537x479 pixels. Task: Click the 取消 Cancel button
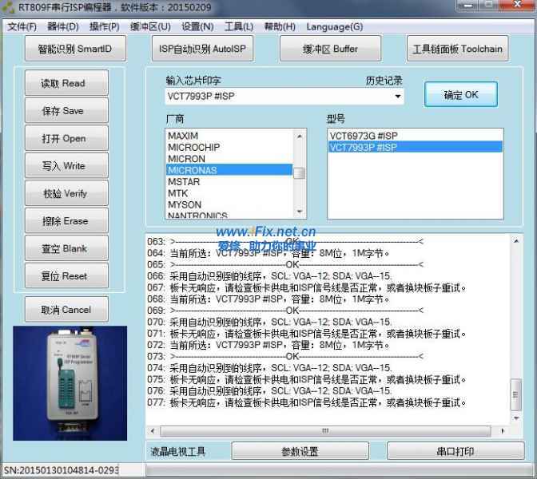point(66,310)
